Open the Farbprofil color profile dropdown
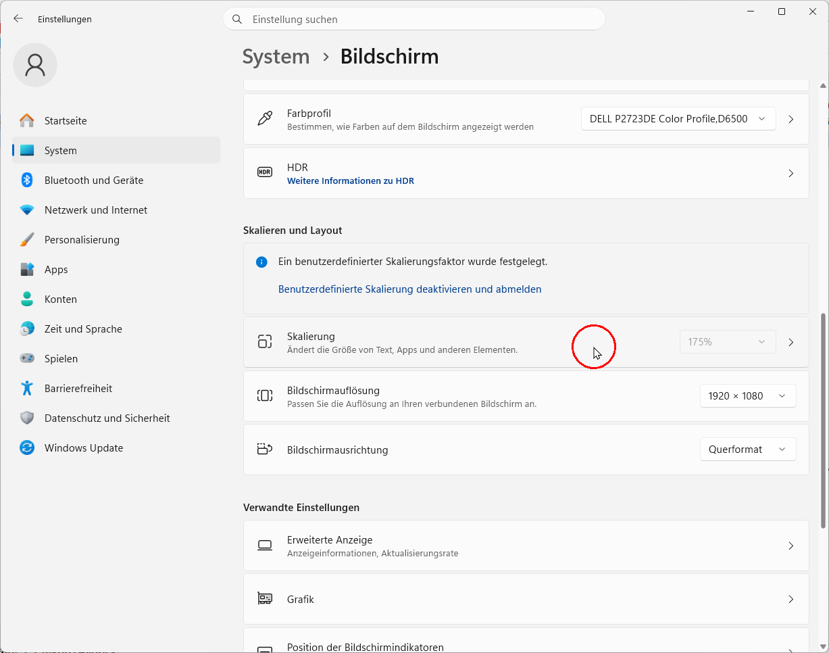 click(678, 119)
